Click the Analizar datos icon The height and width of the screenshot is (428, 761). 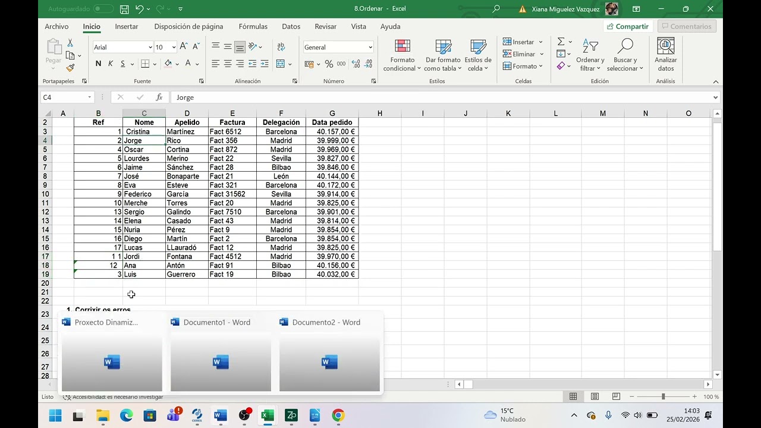pyautogui.click(x=666, y=55)
